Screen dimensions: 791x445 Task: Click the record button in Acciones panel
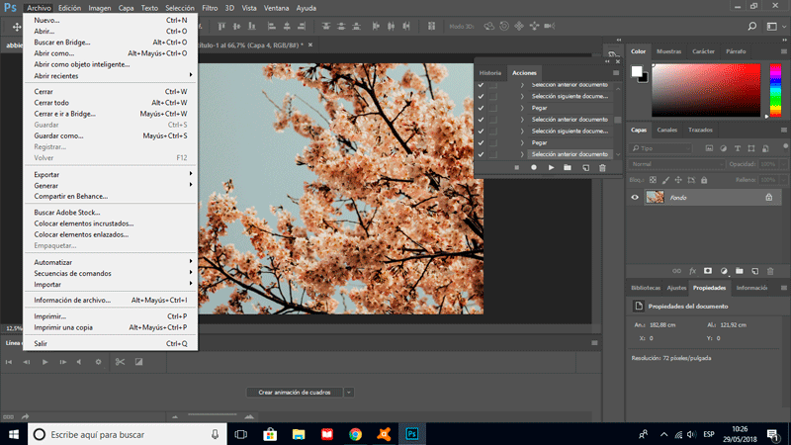(x=533, y=168)
